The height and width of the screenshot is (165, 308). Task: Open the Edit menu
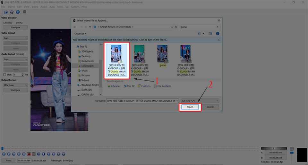[x=19, y=7]
